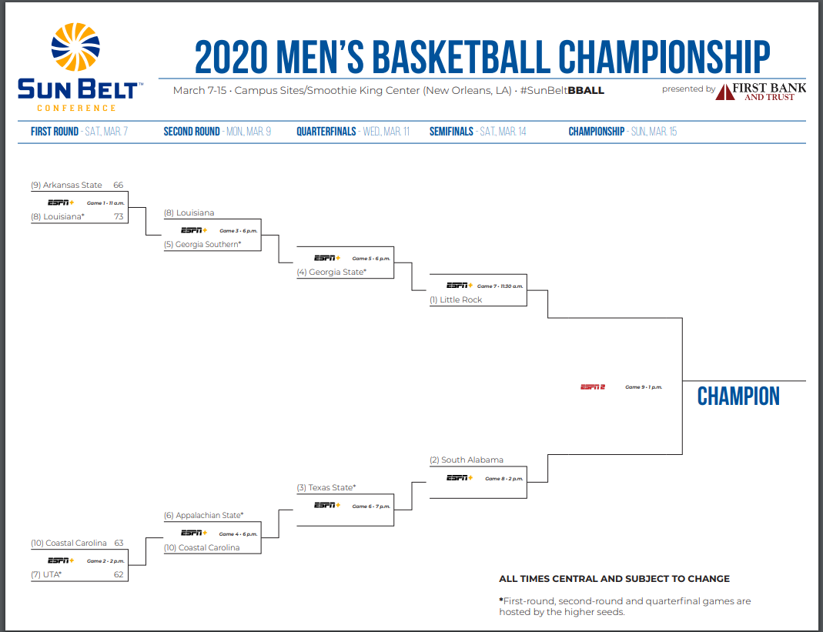Click the First Bank and Trust logo
The image size is (823, 632).
[x=761, y=92]
